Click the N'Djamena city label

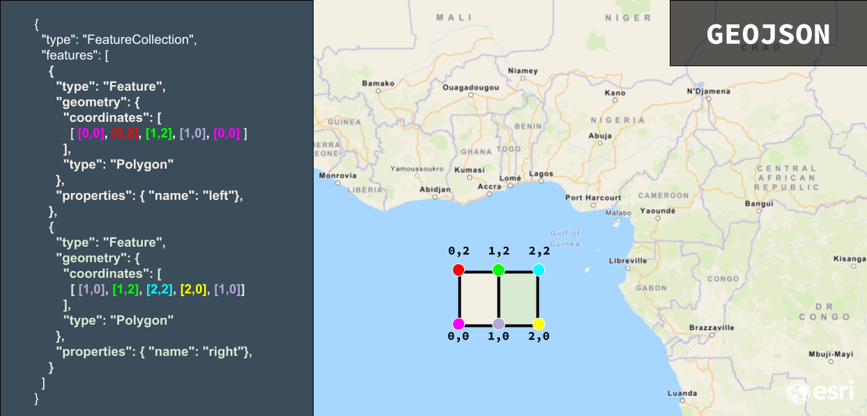tap(709, 91)
